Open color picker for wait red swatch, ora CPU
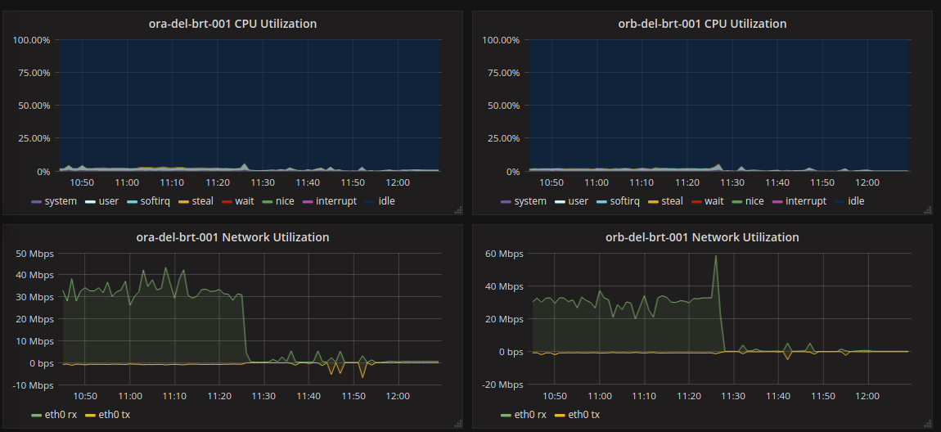Viewport: 941px width, 432px height. (227, 201)
